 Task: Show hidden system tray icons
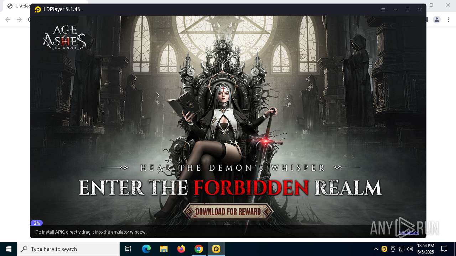coord(375,249)
